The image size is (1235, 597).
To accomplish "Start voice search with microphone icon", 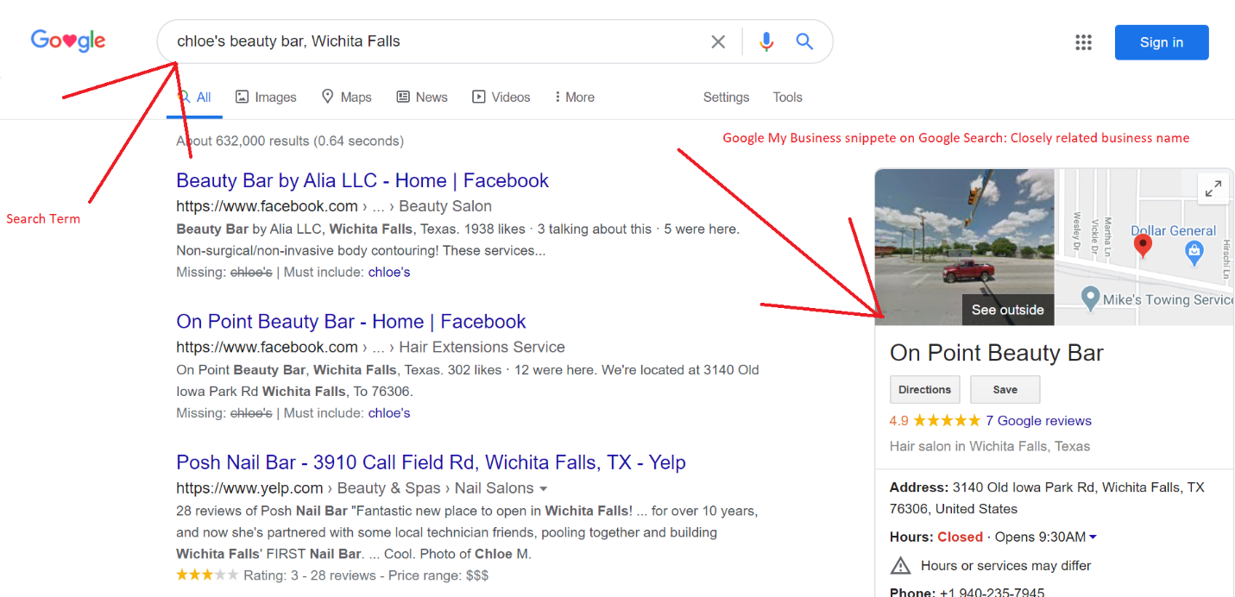I will click(766, 41).
